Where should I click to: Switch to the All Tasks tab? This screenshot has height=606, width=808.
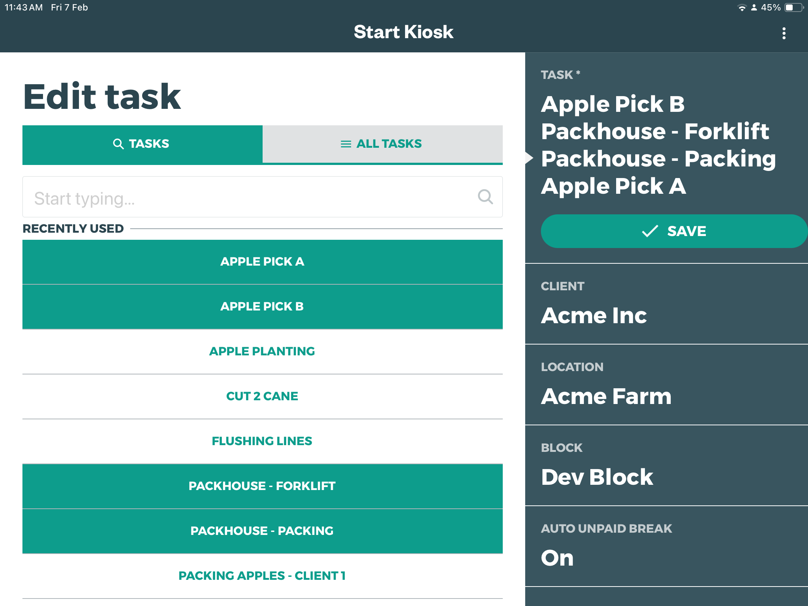[x=382, y=144]
